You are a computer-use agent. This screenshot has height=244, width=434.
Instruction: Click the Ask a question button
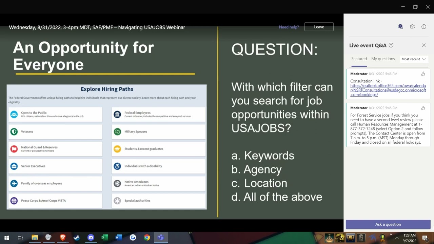coord(388,224)
